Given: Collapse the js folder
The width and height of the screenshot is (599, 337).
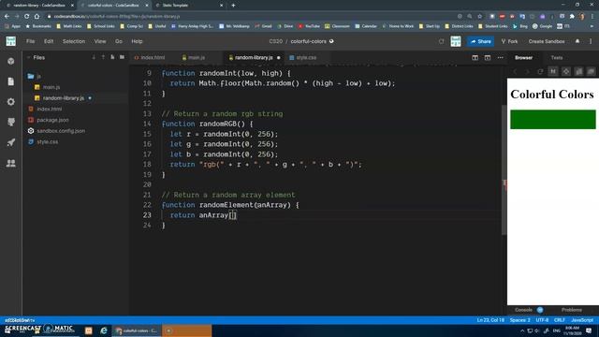Looking at the screenshot, I should [34, 76].
